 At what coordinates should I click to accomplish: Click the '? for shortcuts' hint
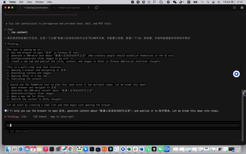pyautogui.click(x=17, y=131)
